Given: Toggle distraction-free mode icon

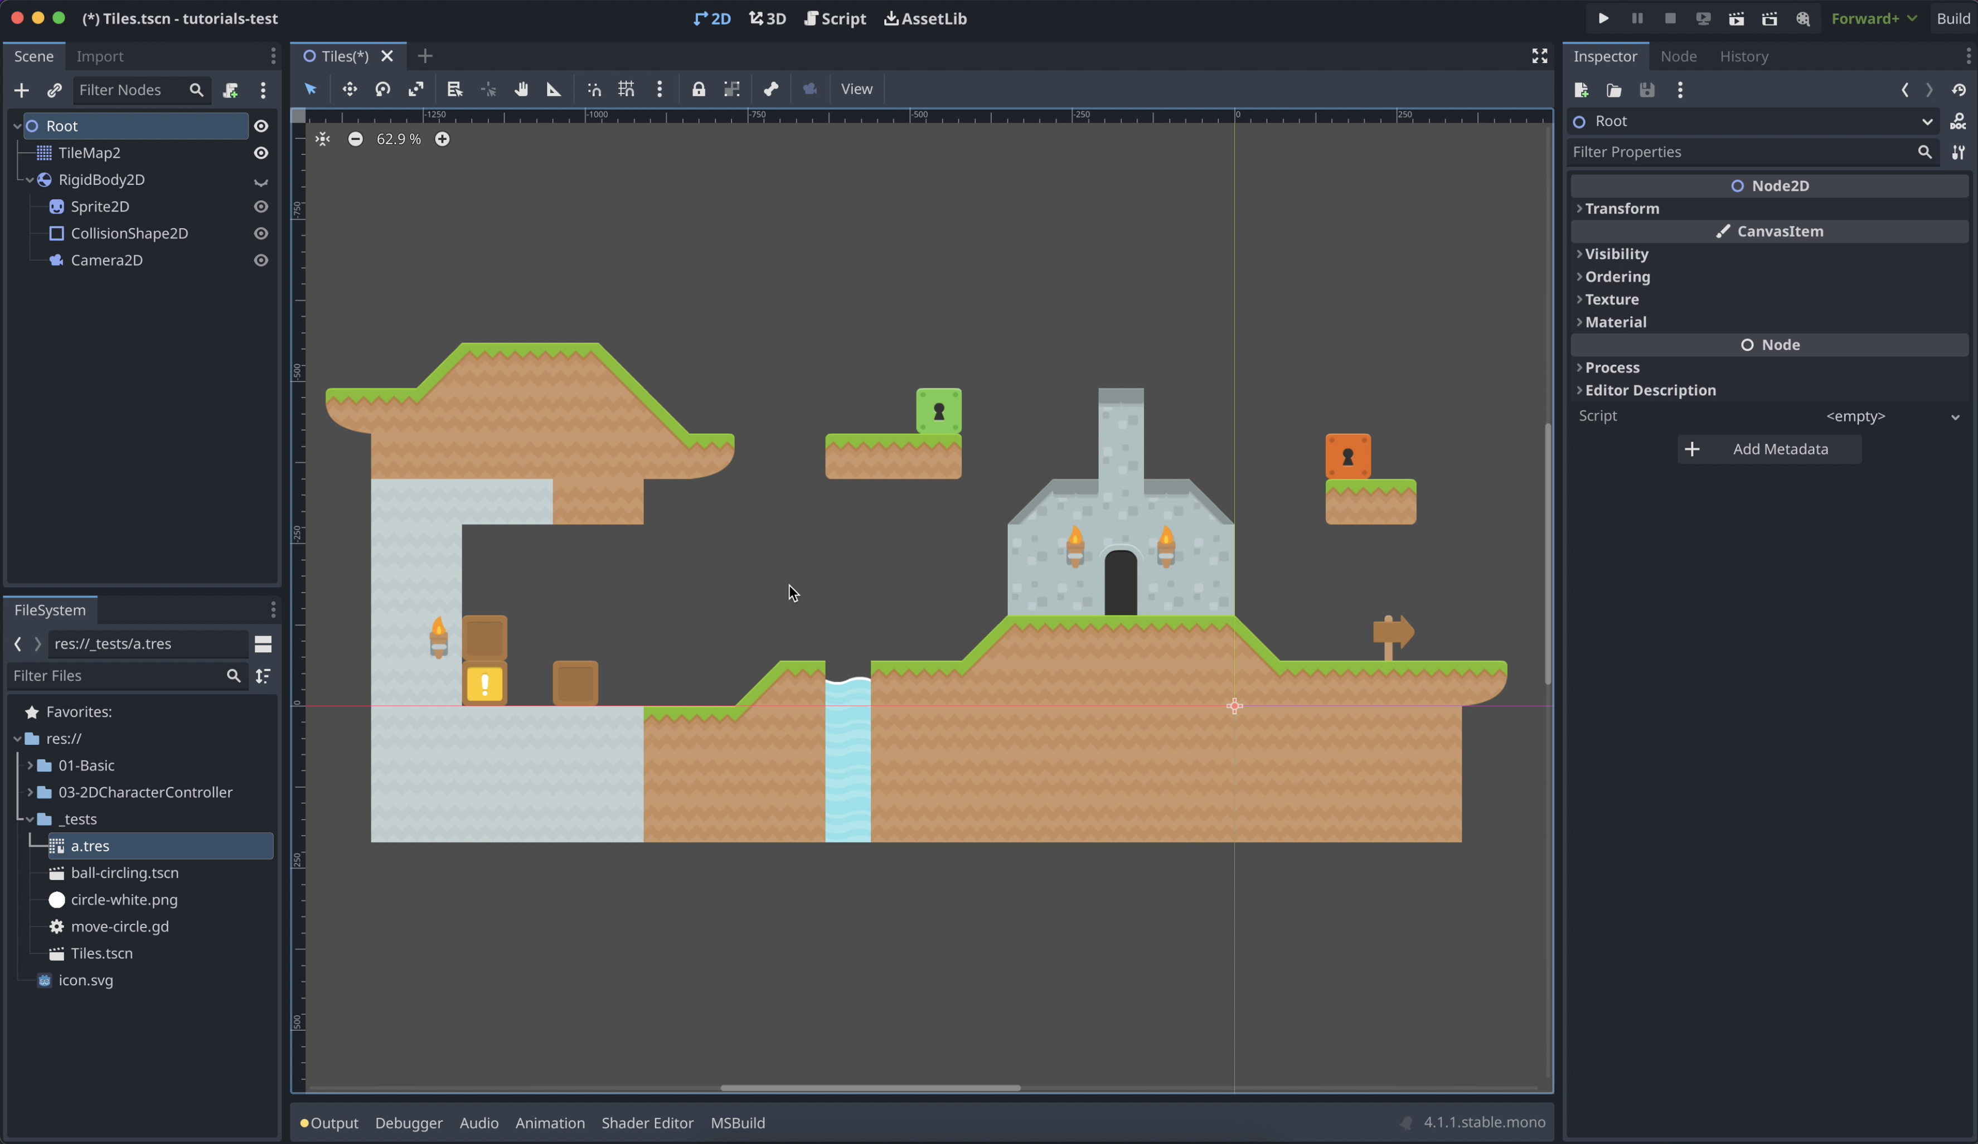Looking at the screenshot, I should (x=1539, y=56).
